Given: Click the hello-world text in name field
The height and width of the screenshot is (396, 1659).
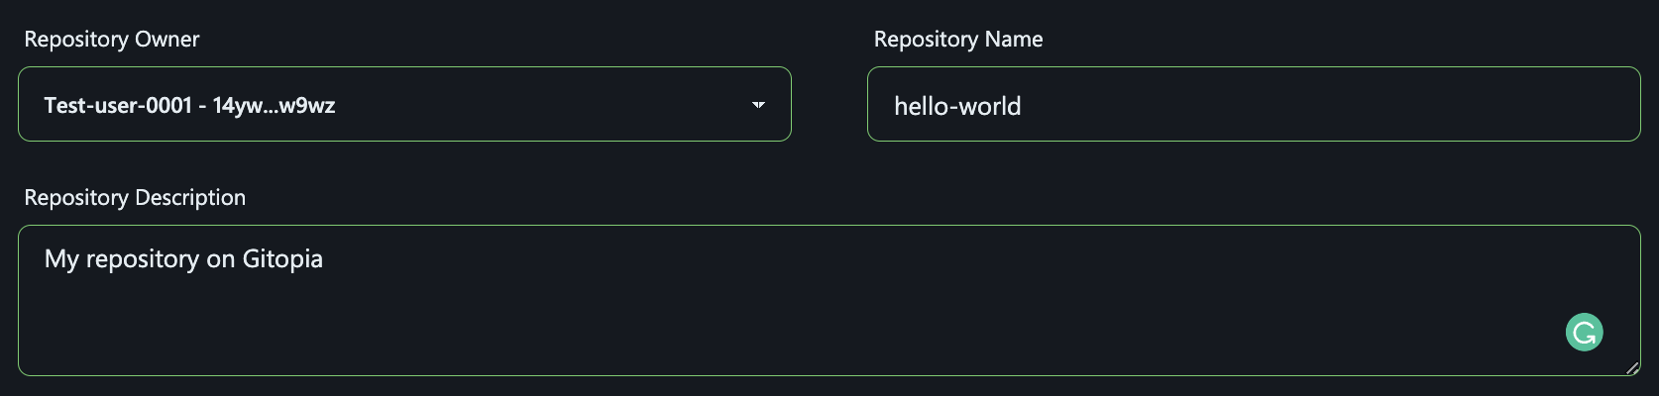Looking at the screenshot, I should click(957, 107).
